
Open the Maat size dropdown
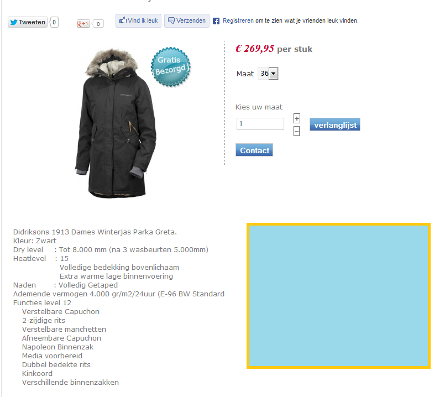pyautogui.click(x=268, y=74)
